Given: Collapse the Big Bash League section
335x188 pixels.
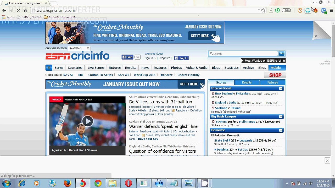Looking at the screenshot, I should pyautogui.click(x=281, y=116).
